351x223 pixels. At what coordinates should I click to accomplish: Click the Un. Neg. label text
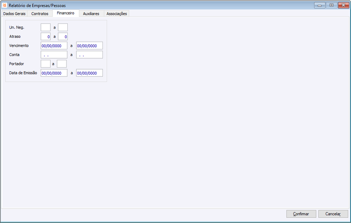click(x=16, y=28)
